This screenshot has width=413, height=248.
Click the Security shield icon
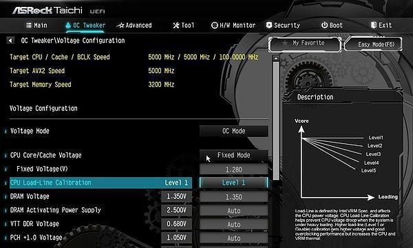pyautogui.click(x=269, y=25)
